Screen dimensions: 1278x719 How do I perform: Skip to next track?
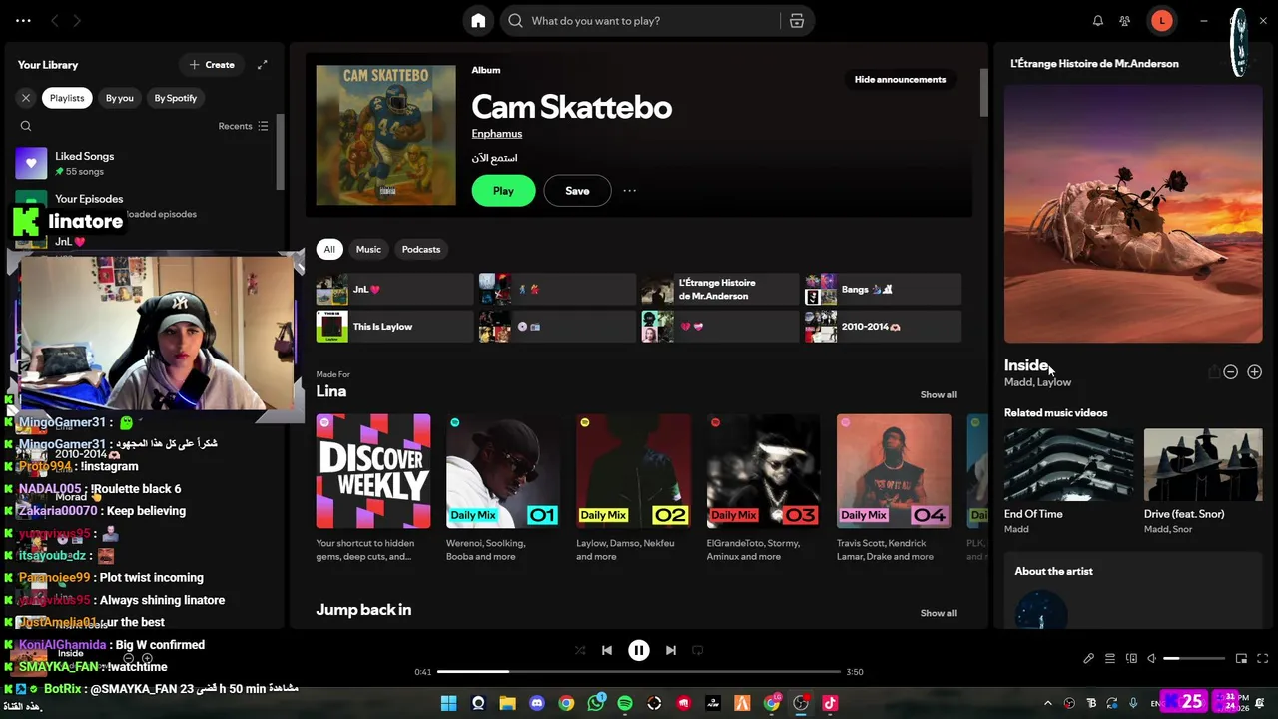(671, 651)
